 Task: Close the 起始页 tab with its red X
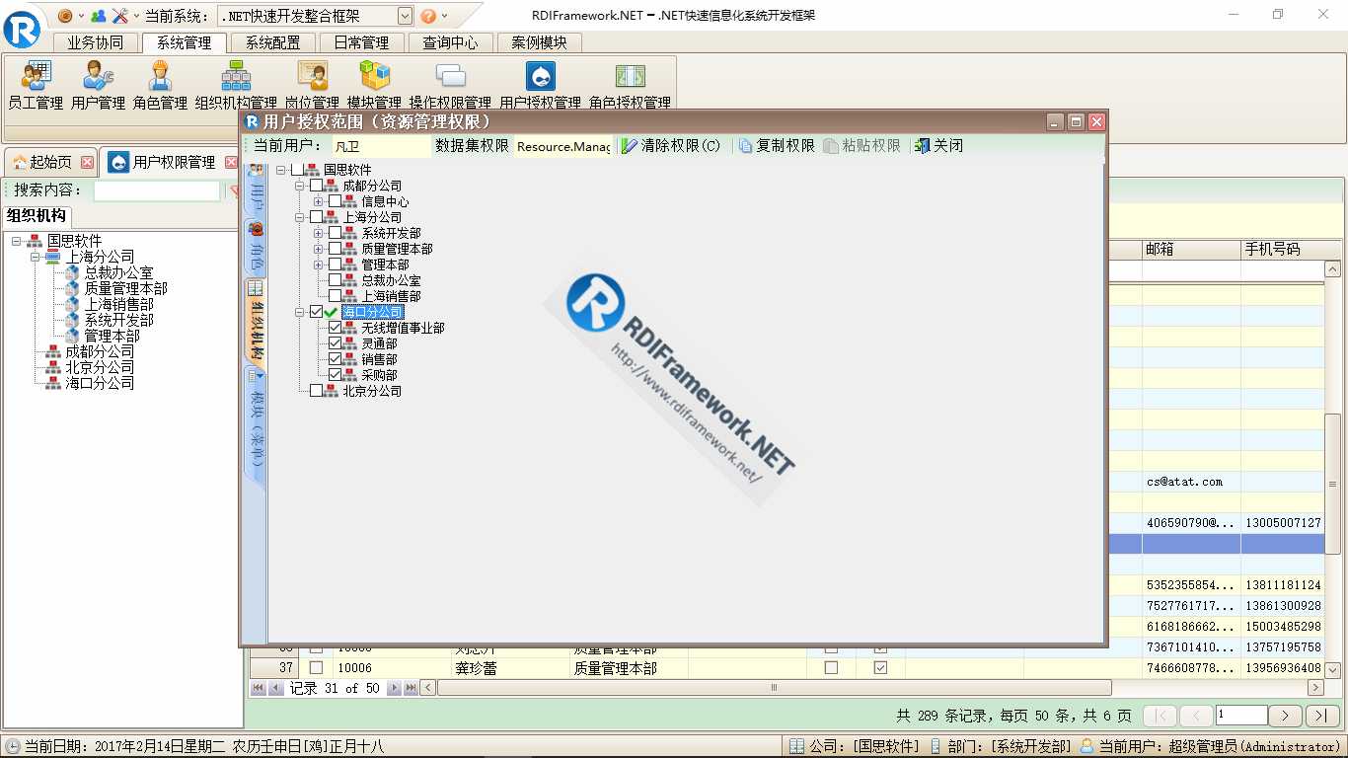[x=87, y=162]
